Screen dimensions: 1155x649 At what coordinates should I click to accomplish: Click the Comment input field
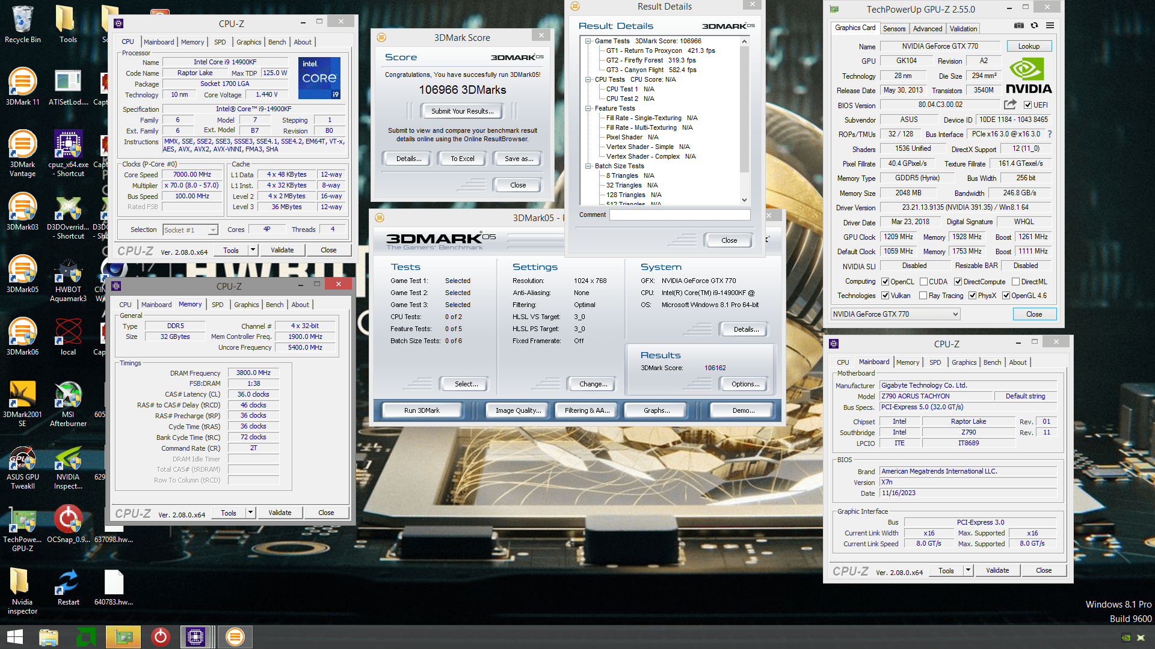pos(679,215)
